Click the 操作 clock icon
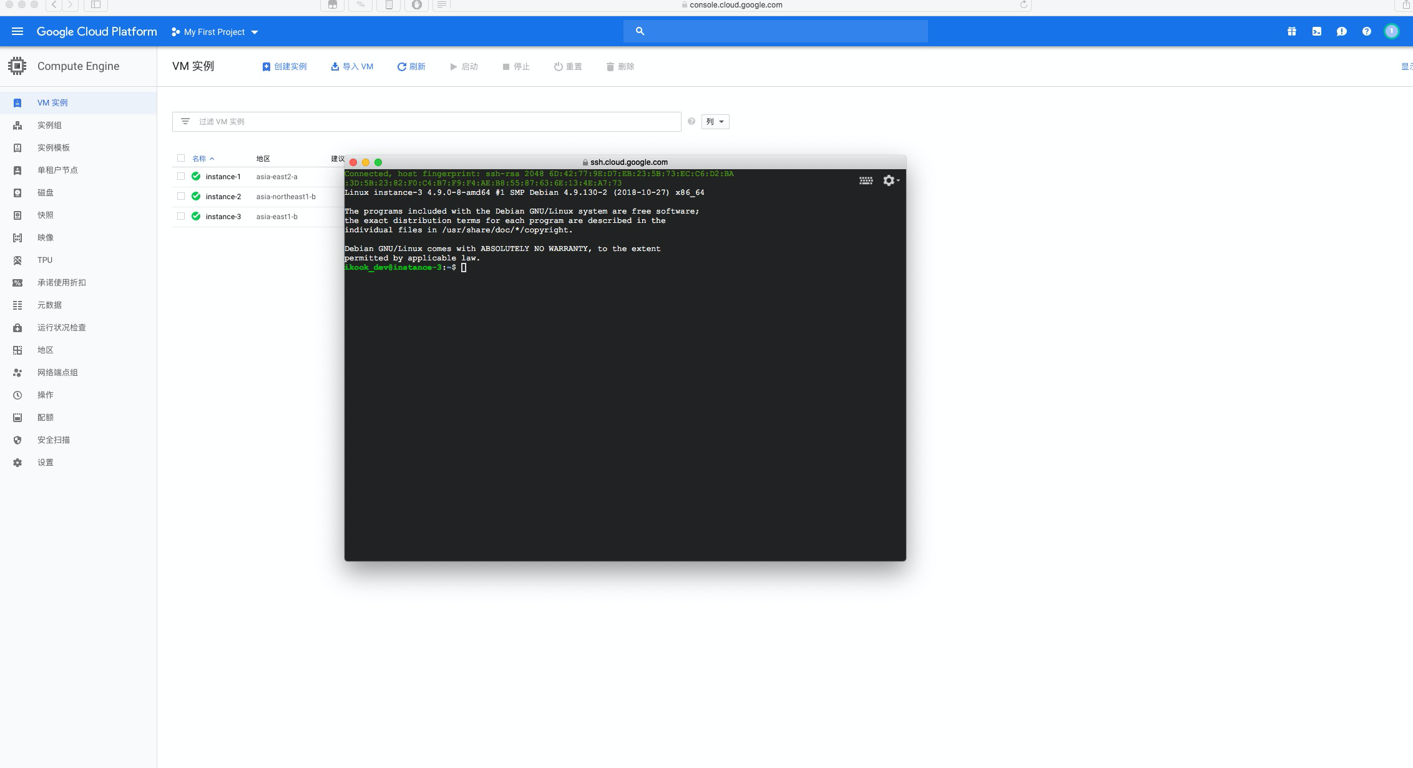 click(17, 395)
